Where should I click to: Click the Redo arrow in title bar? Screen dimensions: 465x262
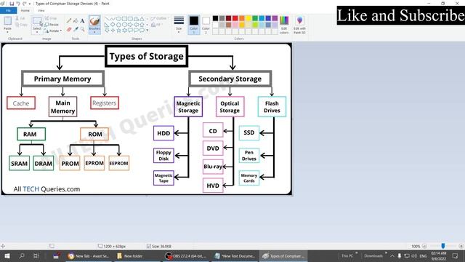(x=24, y=4)
